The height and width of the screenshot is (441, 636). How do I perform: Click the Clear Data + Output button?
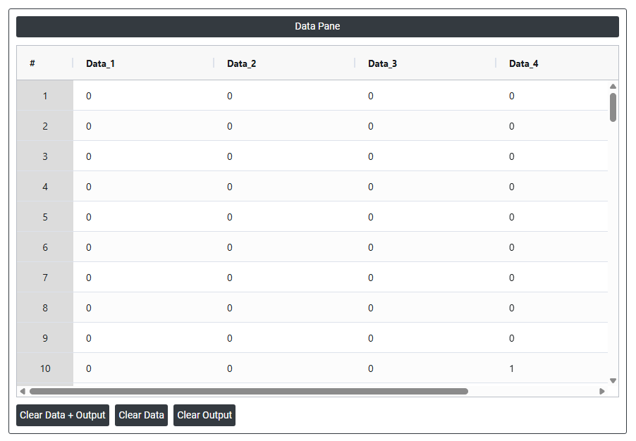pos(63,415)
